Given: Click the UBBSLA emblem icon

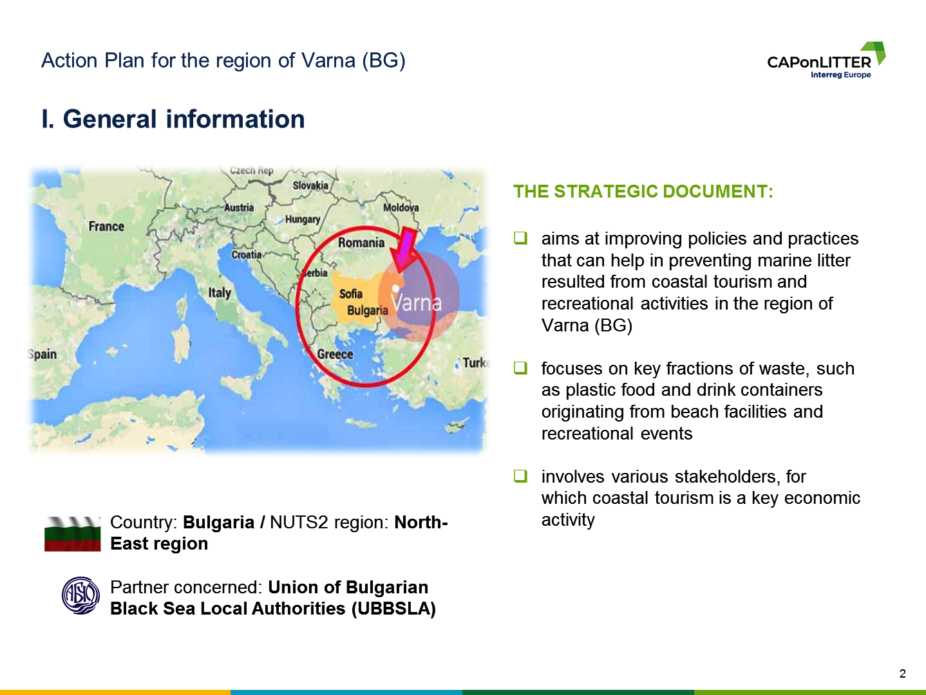Looking at the screenshot, I should tap(81, 595).
